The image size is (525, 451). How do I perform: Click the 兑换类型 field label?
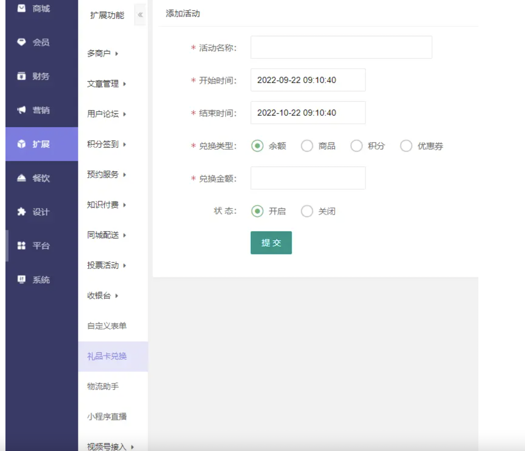coord(217,146)
